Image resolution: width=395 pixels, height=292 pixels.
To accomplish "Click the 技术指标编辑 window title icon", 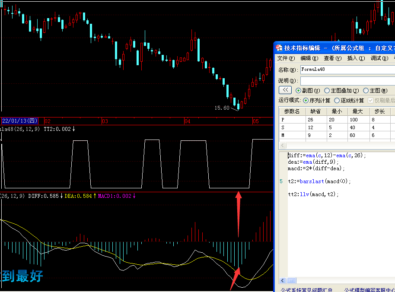I will [x=279, y=48].
